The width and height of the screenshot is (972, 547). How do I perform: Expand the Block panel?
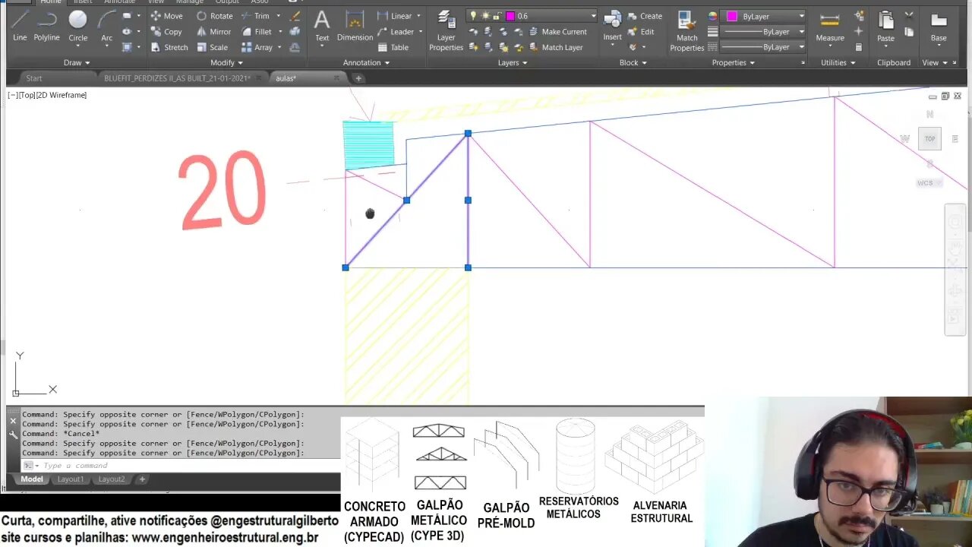[x=633, y=63]
